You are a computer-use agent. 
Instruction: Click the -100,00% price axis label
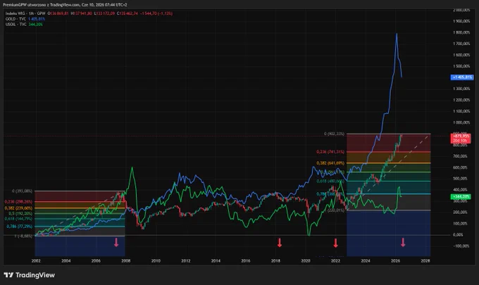click(461, 246)
